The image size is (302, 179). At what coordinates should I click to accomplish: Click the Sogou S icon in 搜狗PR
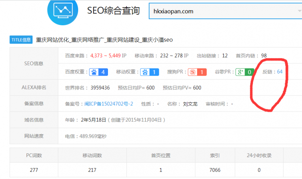(x=193, y=72)
